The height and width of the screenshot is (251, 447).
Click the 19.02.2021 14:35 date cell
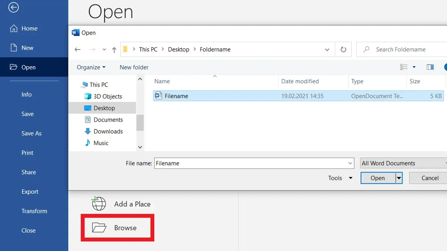click(x=302, y=96)
